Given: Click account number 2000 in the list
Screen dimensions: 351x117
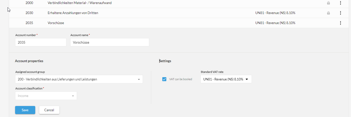Looking at the screenshot, I should tap(29, 3).
